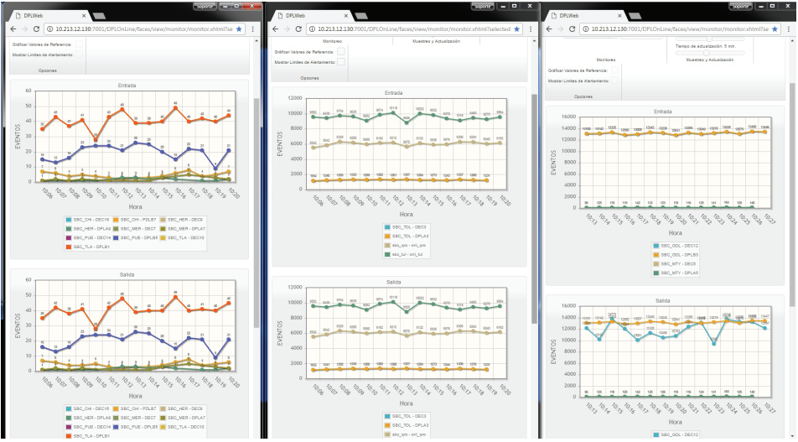The image size is (798, 442).
Task: Toggle Mostrar Límites de Alertamiento in the middle window
Action: (x=341, y=62)
